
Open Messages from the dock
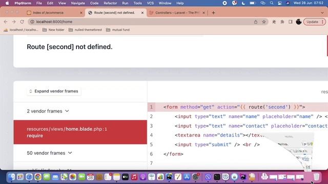pyautogui.click(x=47, y=177)
